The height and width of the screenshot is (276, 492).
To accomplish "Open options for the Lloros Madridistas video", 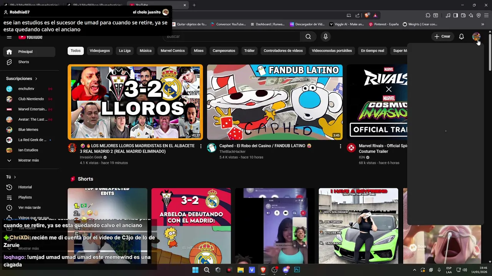I will (x=201, y=146).
